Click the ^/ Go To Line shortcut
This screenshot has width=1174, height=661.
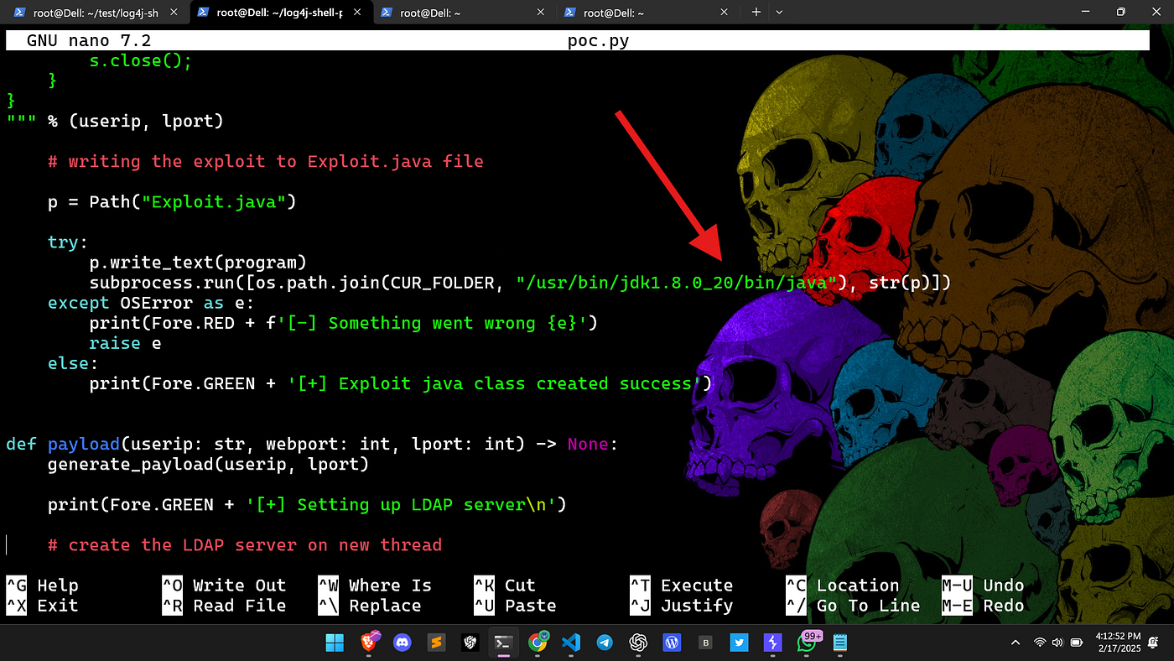(x=853, y=606)
